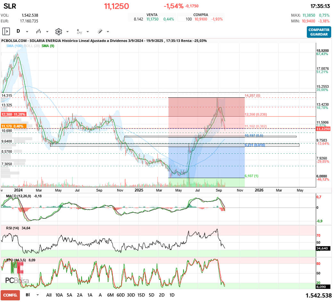
Task: Select the All range option
Action: [49, 295]
